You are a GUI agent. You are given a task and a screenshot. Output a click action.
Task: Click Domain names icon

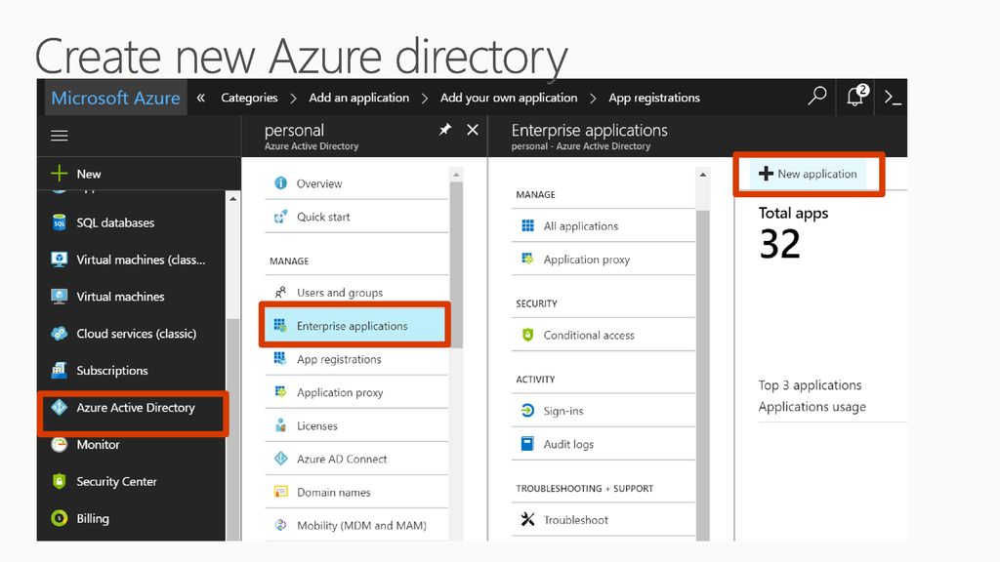point(280,492)
